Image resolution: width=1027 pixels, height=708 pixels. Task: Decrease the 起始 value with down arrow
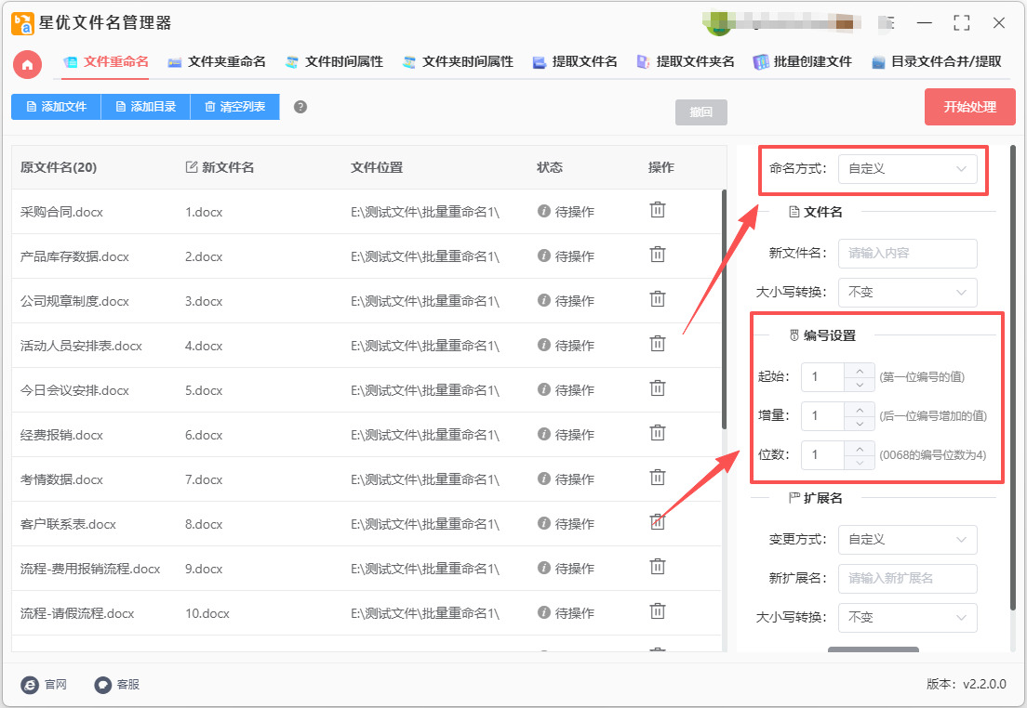tap(860, 385)
